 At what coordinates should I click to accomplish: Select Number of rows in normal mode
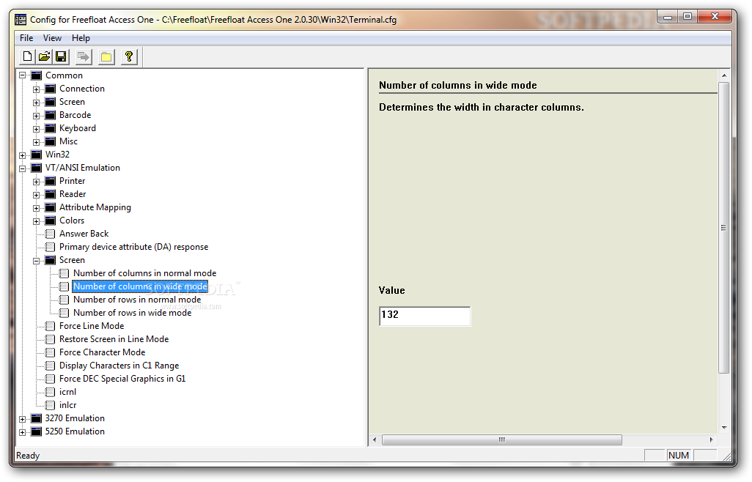coord(136,300)
